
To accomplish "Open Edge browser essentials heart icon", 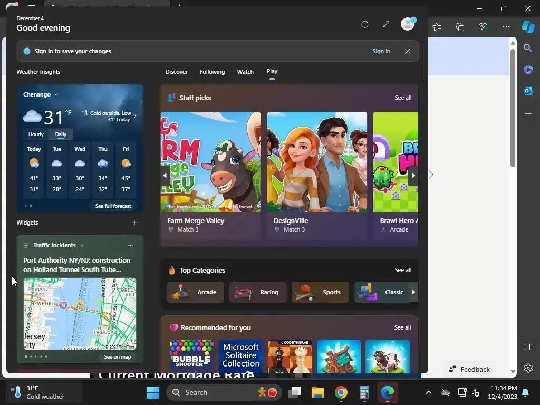I will (x=483, y=27).
